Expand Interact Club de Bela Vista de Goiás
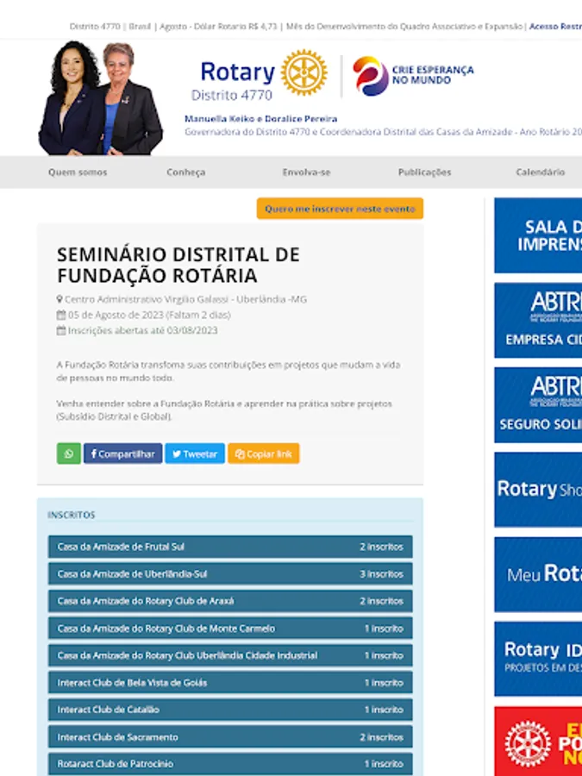582x776 pixels. [x=230, y=683]
